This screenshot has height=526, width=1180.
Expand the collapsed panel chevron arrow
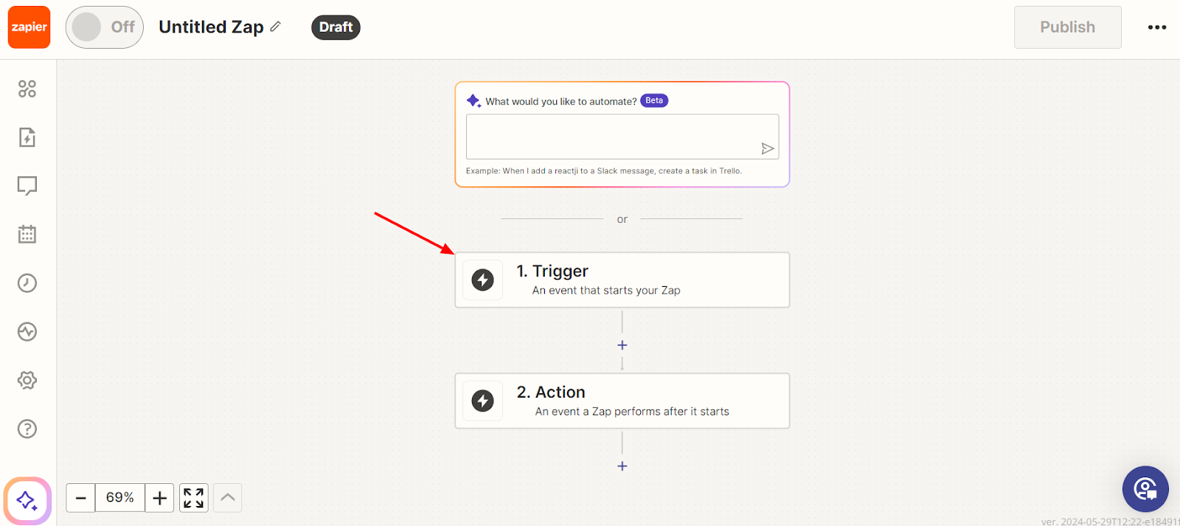point(228,498)
